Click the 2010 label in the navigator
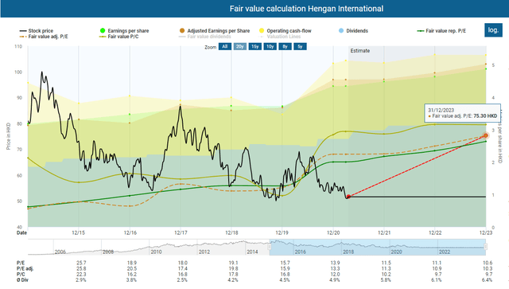The width and height of the screenshot is (509, 289). tap(156, 252)
